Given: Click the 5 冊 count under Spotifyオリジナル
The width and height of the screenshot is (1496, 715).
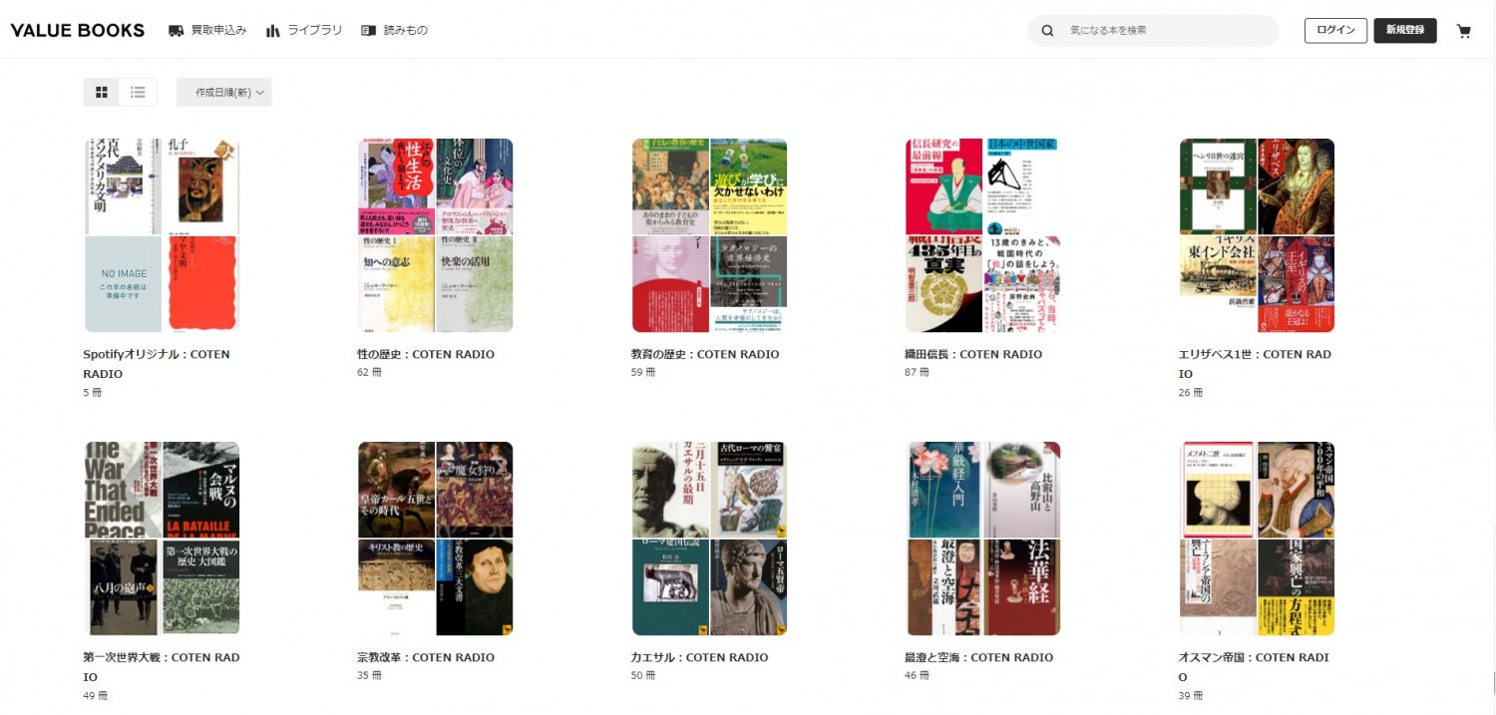Looking at the screenshot, I should pyautogui.click(x=93, y=393).
